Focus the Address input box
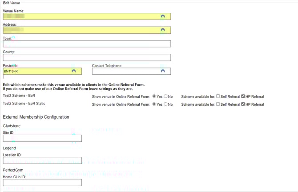 tap(80, 30)
